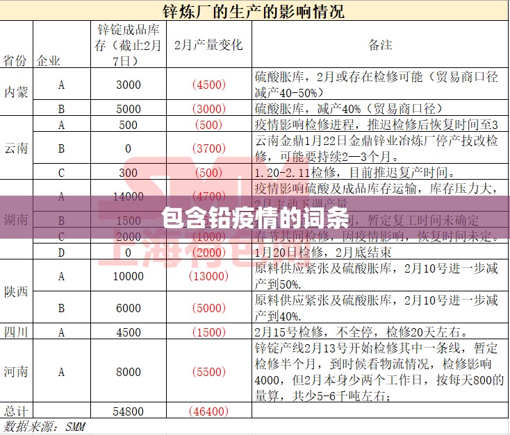Click the red (3700) value for 云南 B

pos(209,148)
